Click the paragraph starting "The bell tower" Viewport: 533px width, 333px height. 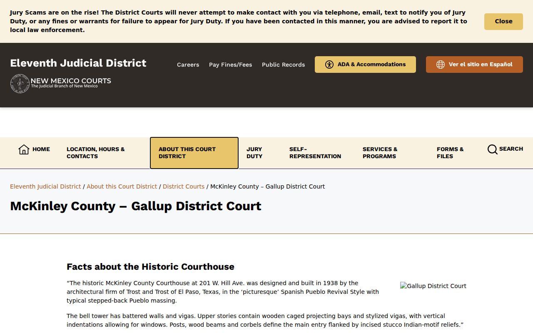265,321
